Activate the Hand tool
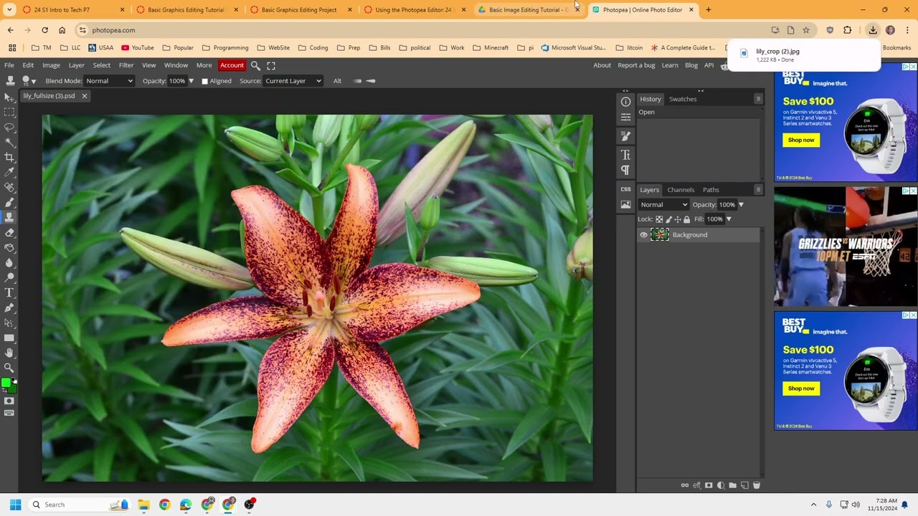Image resolution: width=918 pixels, height=516 pixels. 9,353
